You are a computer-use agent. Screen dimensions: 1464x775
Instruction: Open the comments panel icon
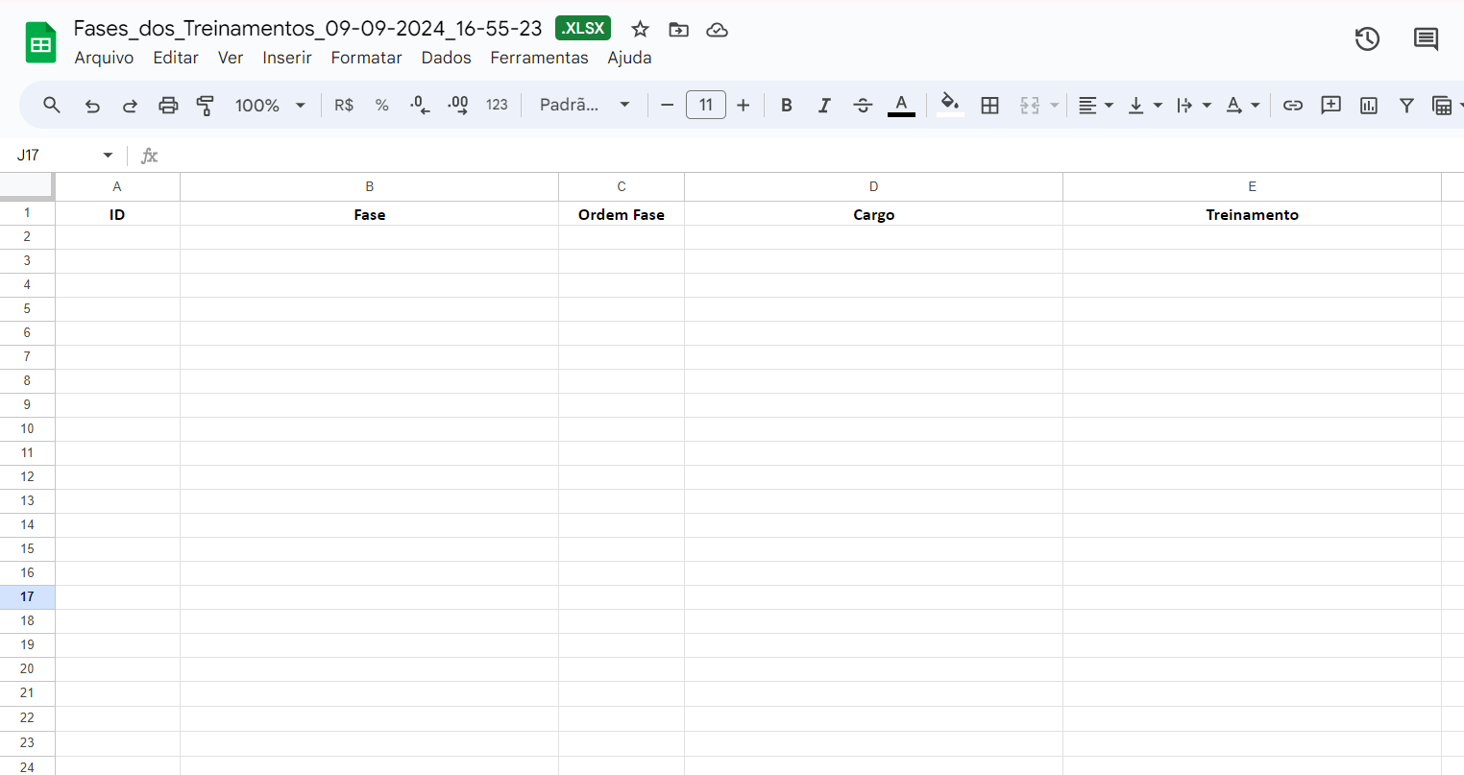coord(1426,39)
